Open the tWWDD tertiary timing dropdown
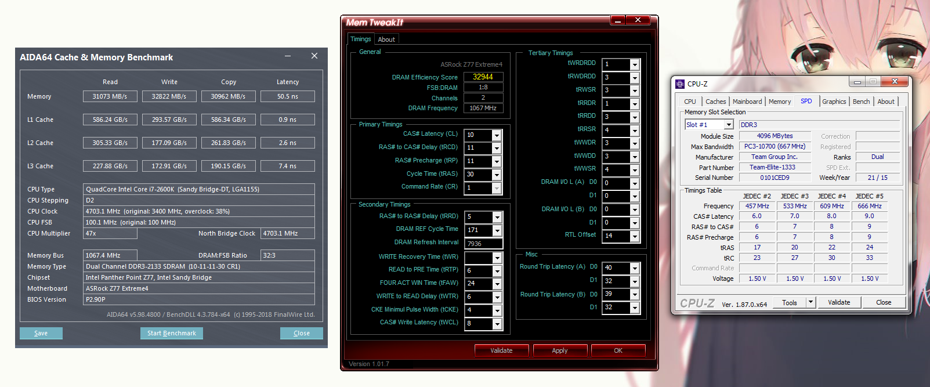This screenshot has height=387, width=930. pyautogui.click(x=635, y=157)
